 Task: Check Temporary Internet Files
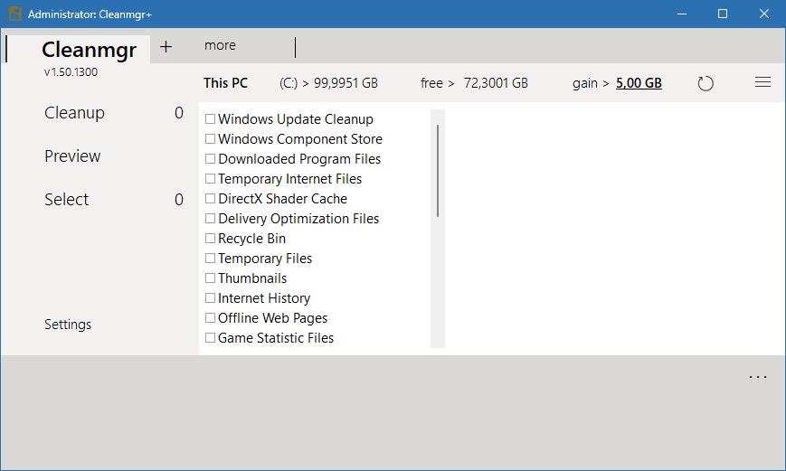click(210, 179)
